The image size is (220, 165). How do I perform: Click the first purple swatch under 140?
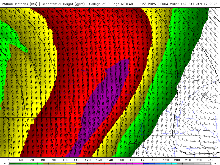(113, 164)
